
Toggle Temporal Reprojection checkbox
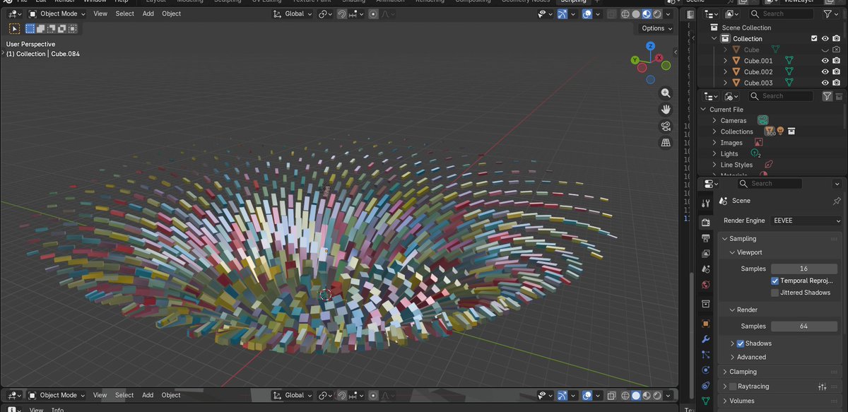tap(775, 281)
